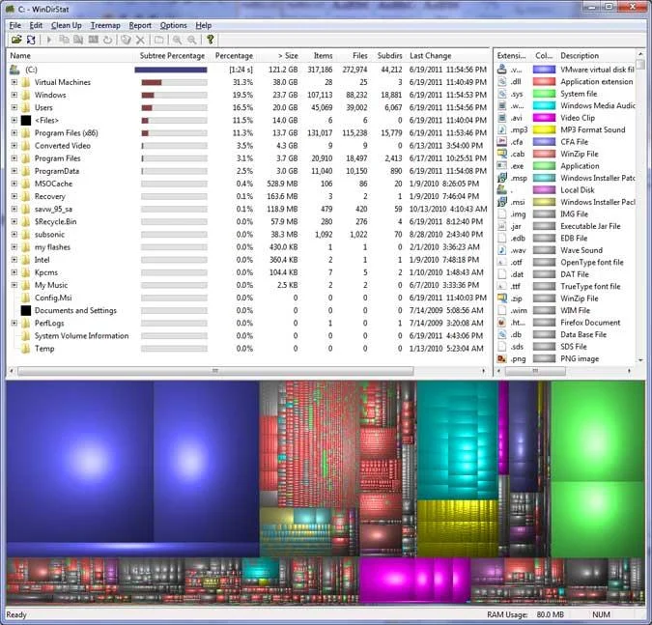The height and width of the screenshot is (625, 652).
Task: Click the Command Prompt Here toolbar icon
Action: tap(93, 40)
